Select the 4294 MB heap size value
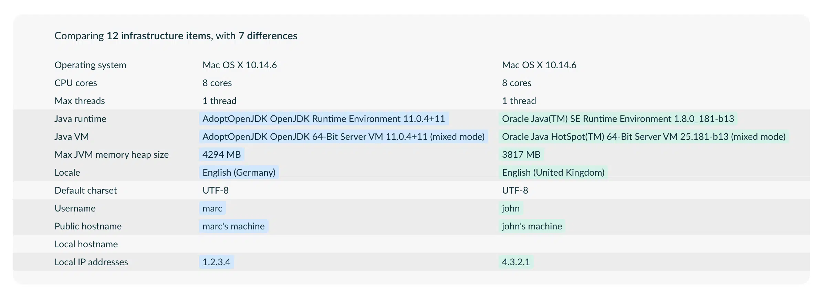The image size is (825, 299). point(222,155)
